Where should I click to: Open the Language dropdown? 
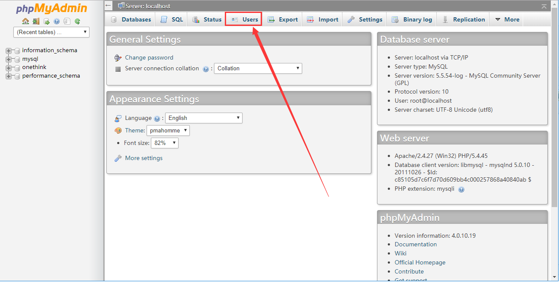[204, 118]
